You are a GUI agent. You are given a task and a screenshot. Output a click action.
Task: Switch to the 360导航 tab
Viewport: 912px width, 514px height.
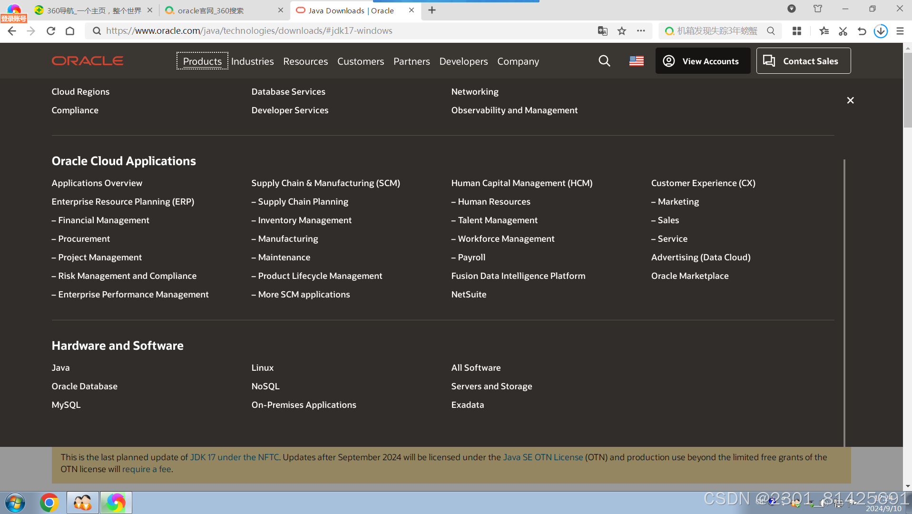(x=94, y=10)
